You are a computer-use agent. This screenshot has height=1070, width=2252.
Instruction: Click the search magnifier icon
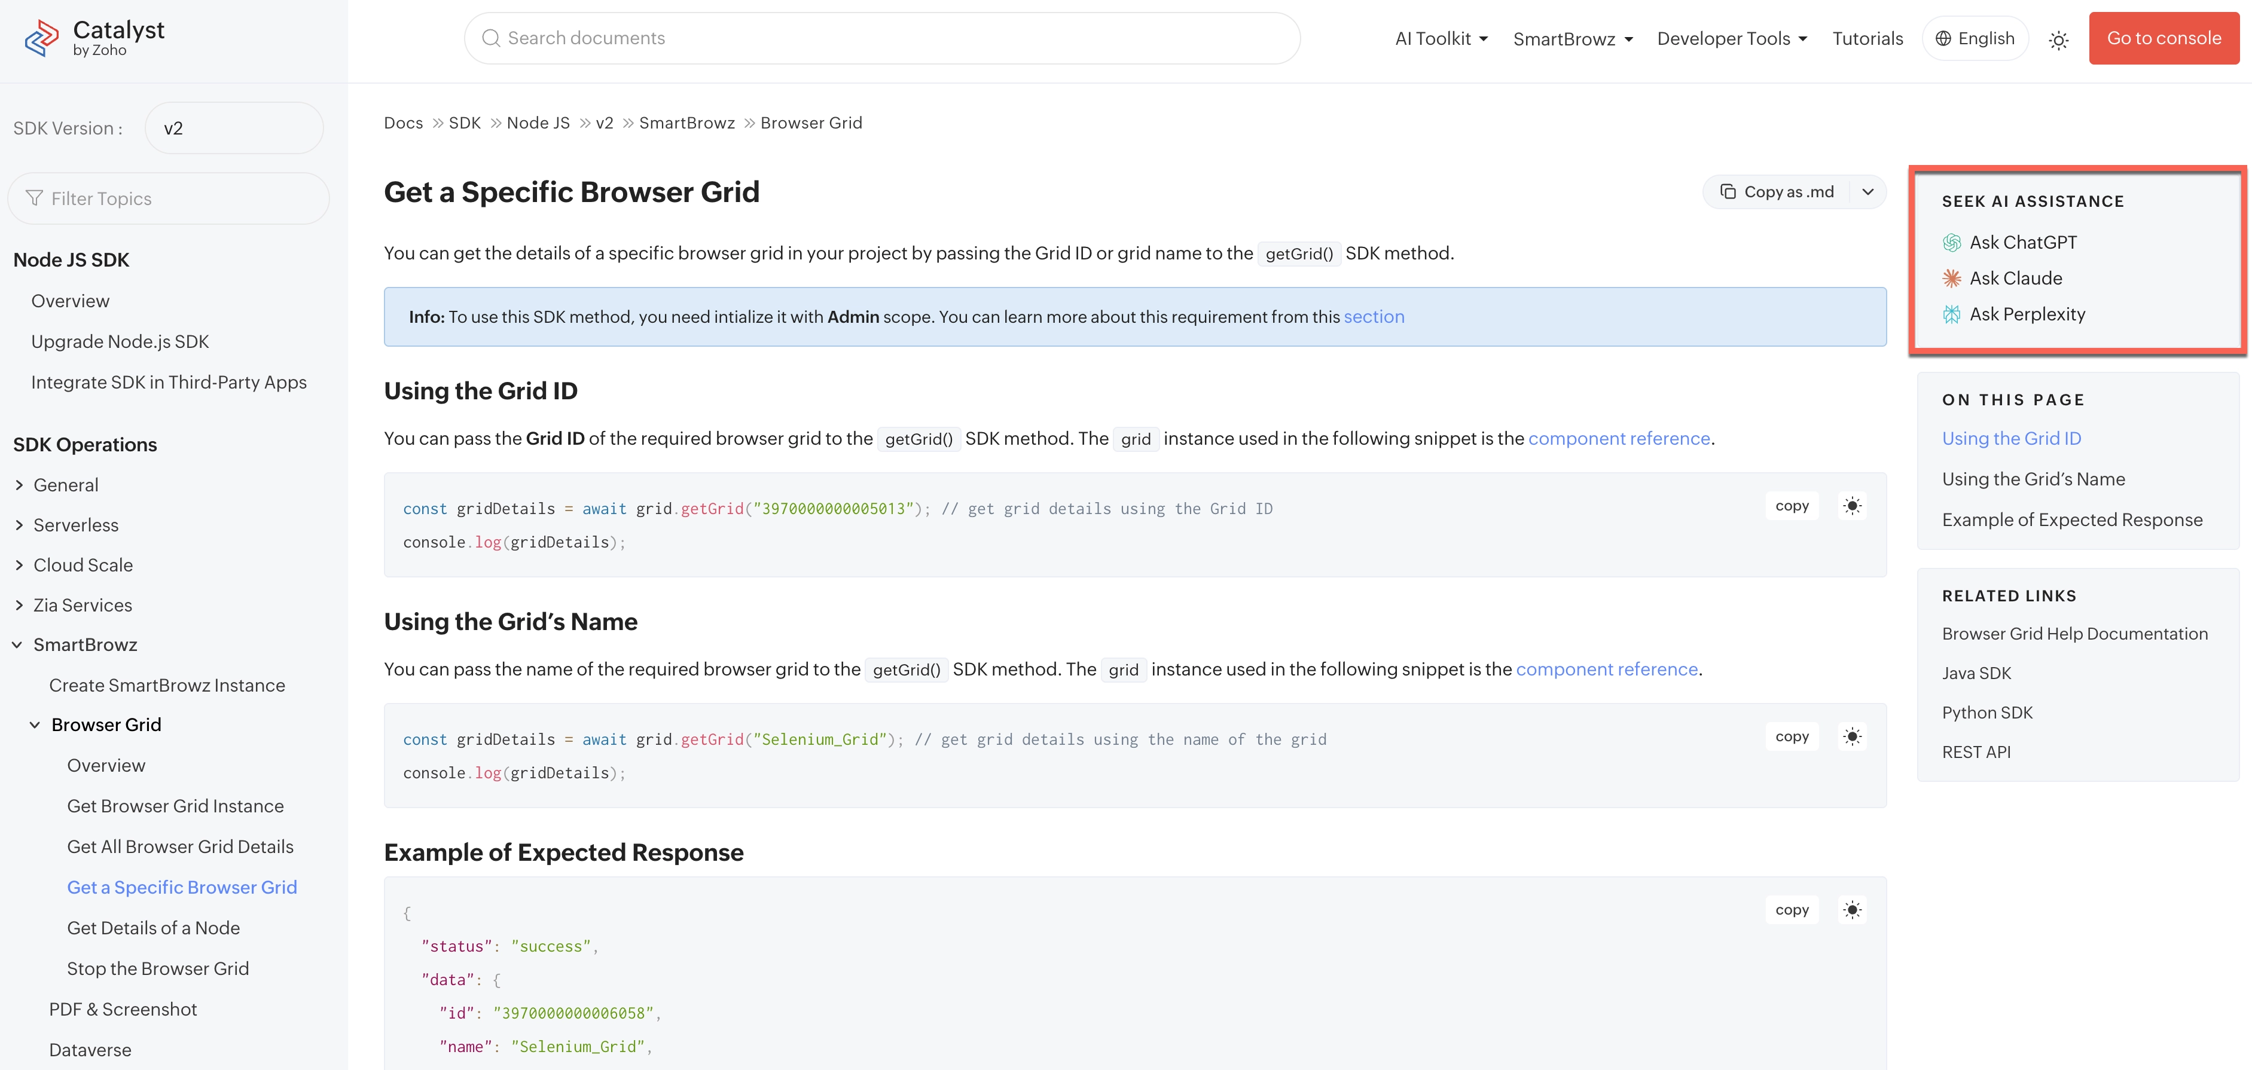pyautogui.click(x=492, y=38)
